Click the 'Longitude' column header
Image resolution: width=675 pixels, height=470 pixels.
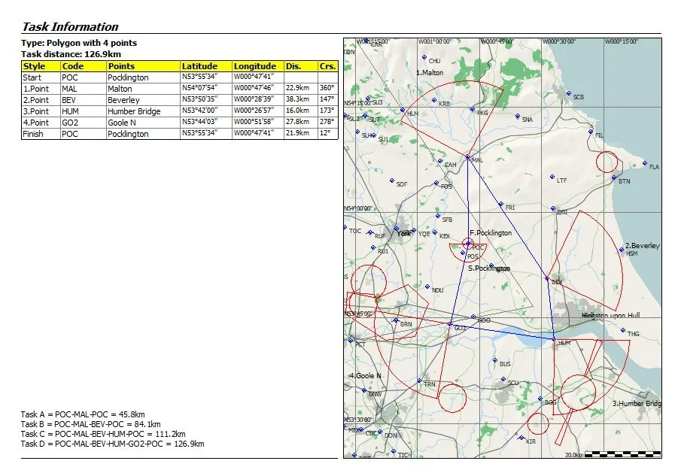[x=258, y=66]
